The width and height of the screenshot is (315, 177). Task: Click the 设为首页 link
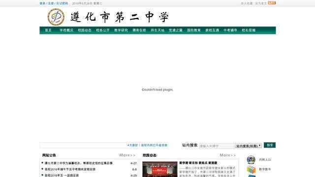(x=261, y=3)
